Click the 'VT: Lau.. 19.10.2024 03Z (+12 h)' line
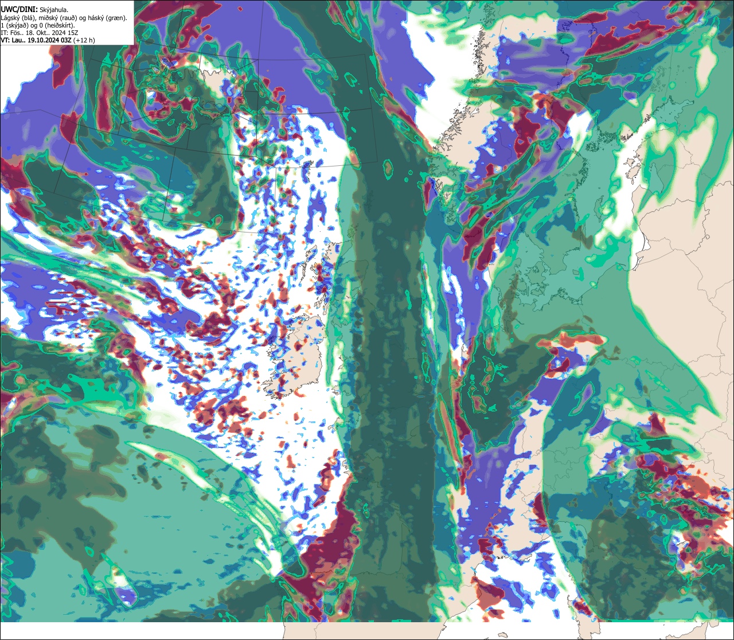 48,40
